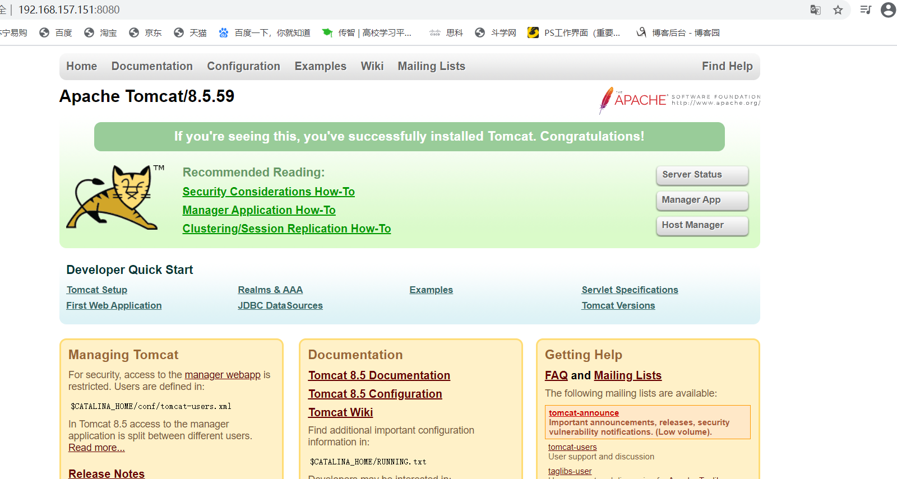This screenshot has width=897, height=479.
Task: Open the Manager App button
Action: [x=702, y=200]
